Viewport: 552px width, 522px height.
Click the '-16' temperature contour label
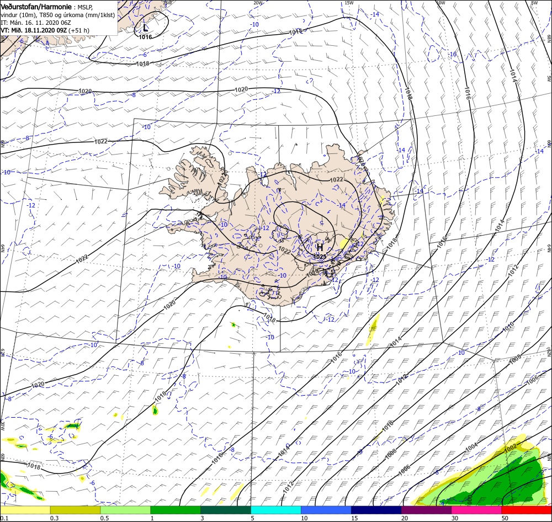coord(453,54)
